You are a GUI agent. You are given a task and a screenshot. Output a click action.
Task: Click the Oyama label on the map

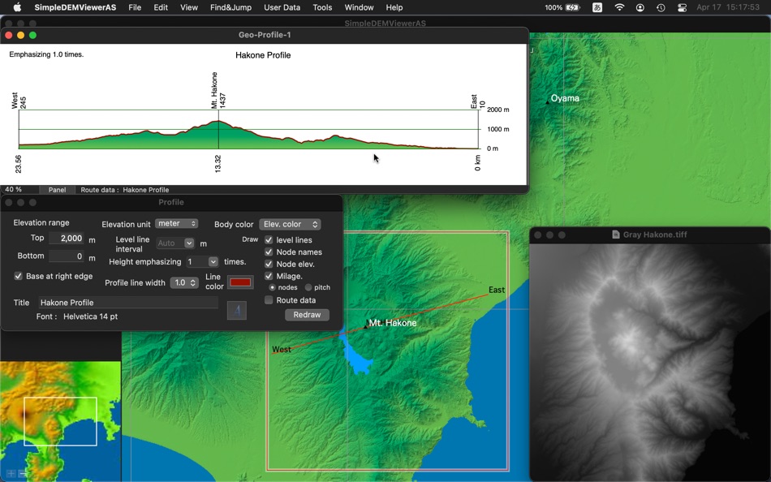(565, 98)
